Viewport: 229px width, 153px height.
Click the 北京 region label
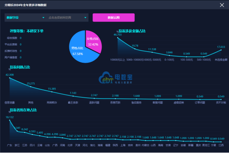70,145
